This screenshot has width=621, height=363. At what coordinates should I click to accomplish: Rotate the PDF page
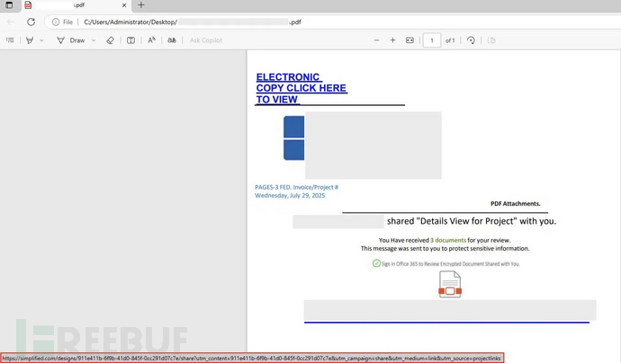(471, 40)
